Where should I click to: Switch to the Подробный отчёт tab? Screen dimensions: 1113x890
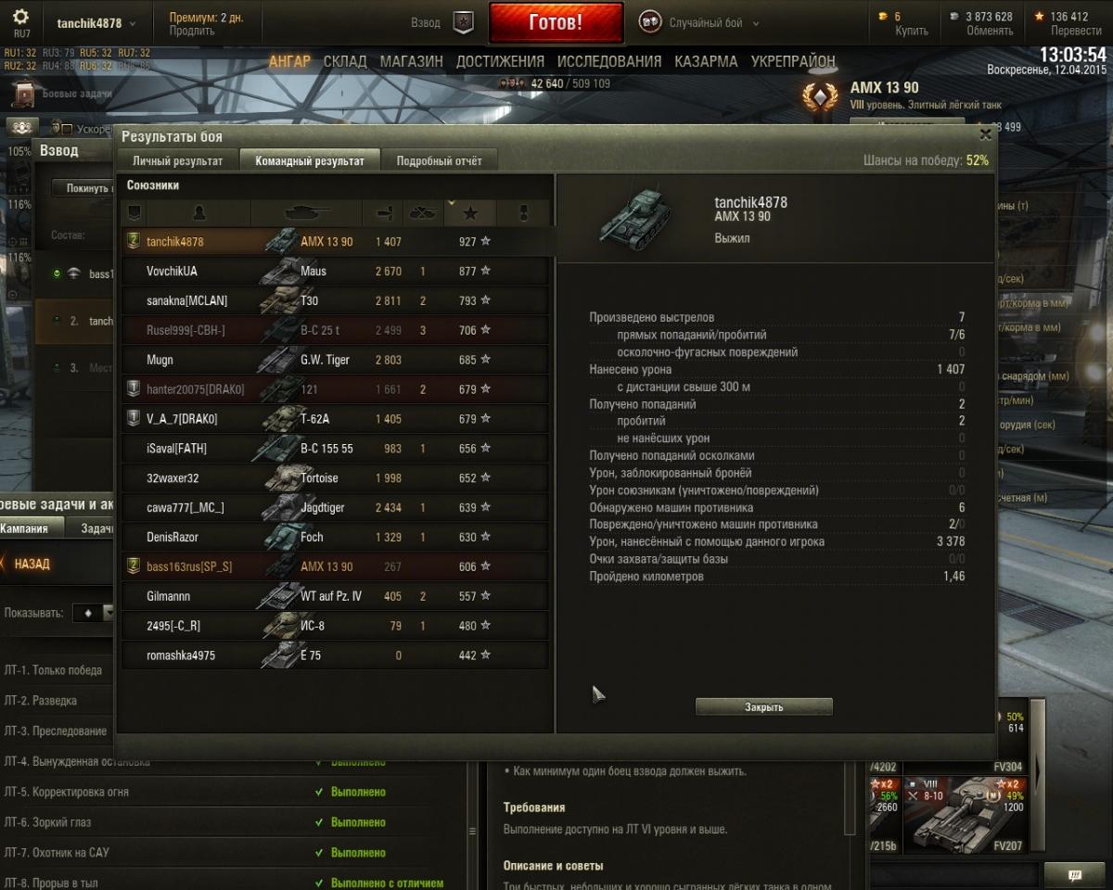click(x=440, y=160)
